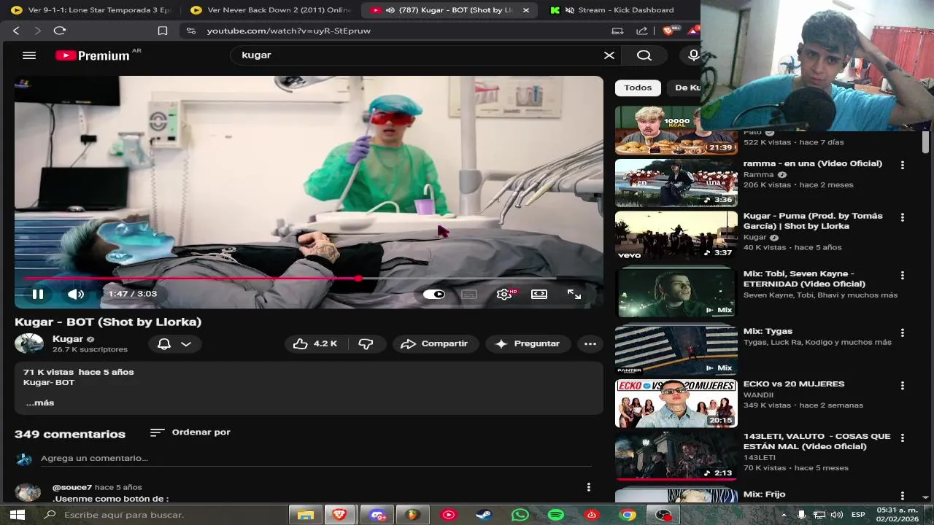Open Spotify from taskbar
Screen dimensions: 934x525
pos(556,515)
